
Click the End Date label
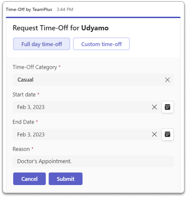[x=23, y=122]
